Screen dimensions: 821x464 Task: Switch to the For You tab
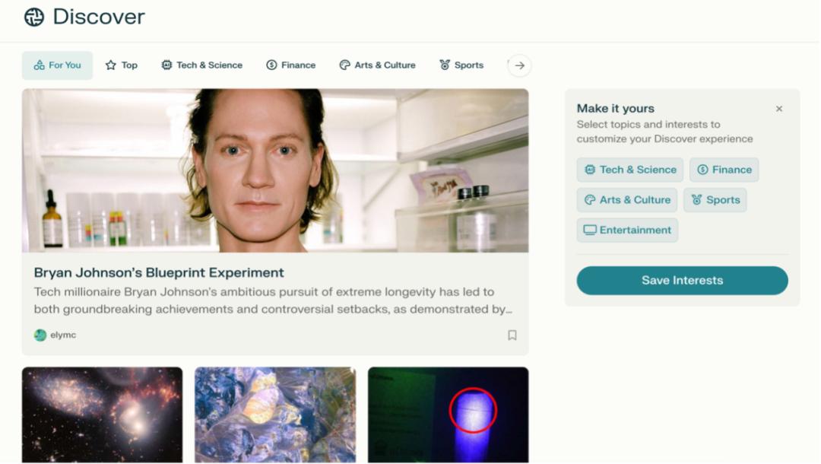[57, 65]
